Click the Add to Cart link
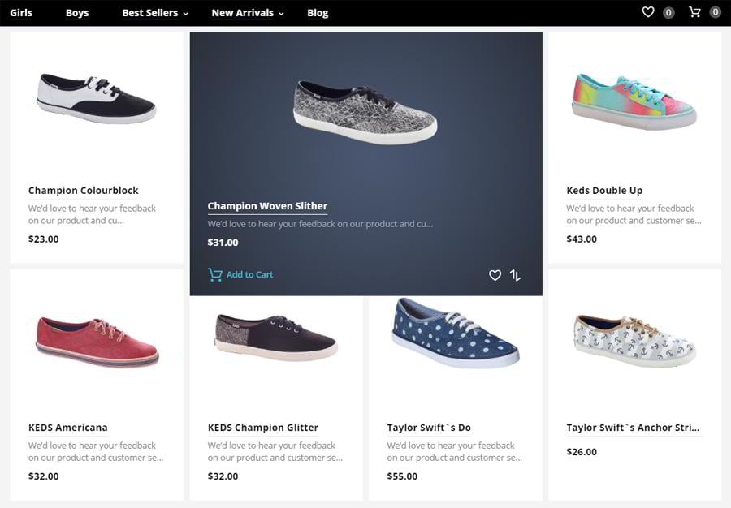 pyautogui.click(x=249, y=274)
